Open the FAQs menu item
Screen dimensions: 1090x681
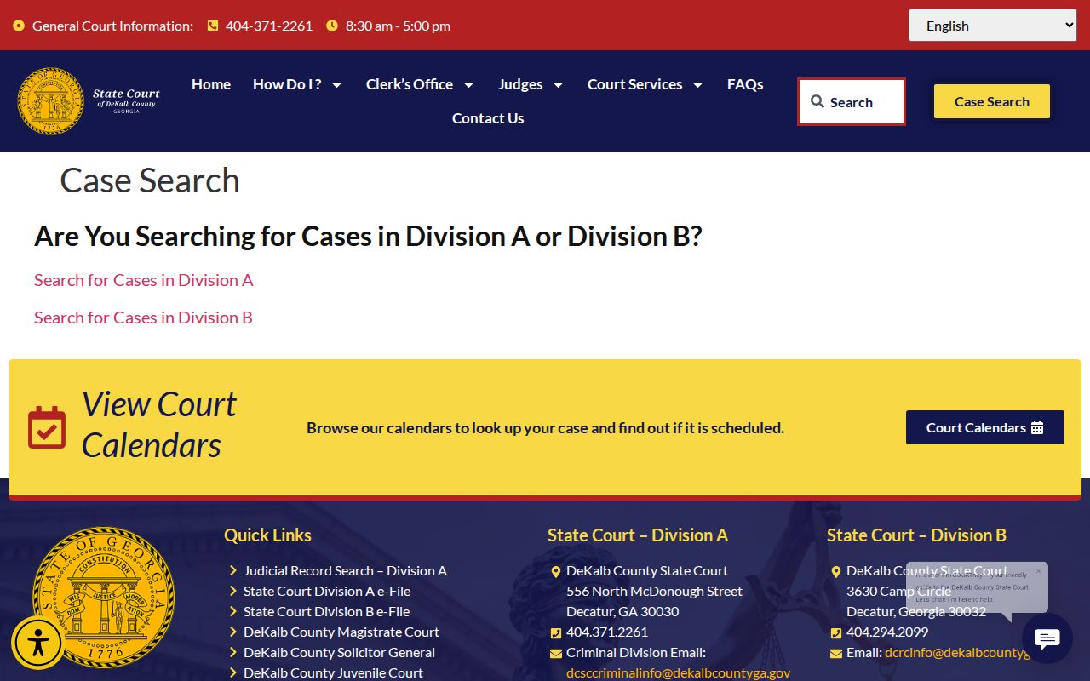point(745,84)
